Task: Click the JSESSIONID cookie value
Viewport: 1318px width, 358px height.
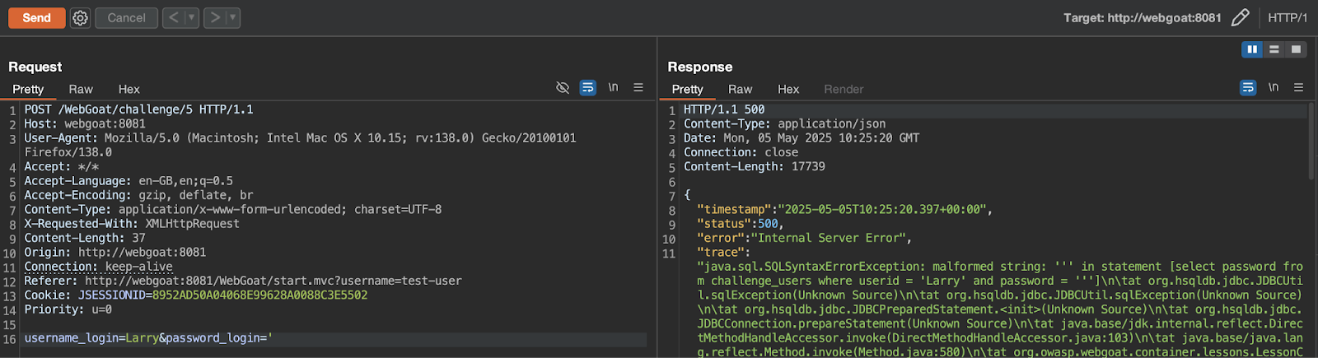Action: click(259, 295)
